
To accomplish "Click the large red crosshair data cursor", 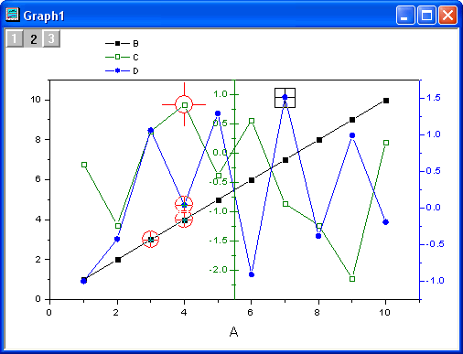I will (x=184, y=104).
